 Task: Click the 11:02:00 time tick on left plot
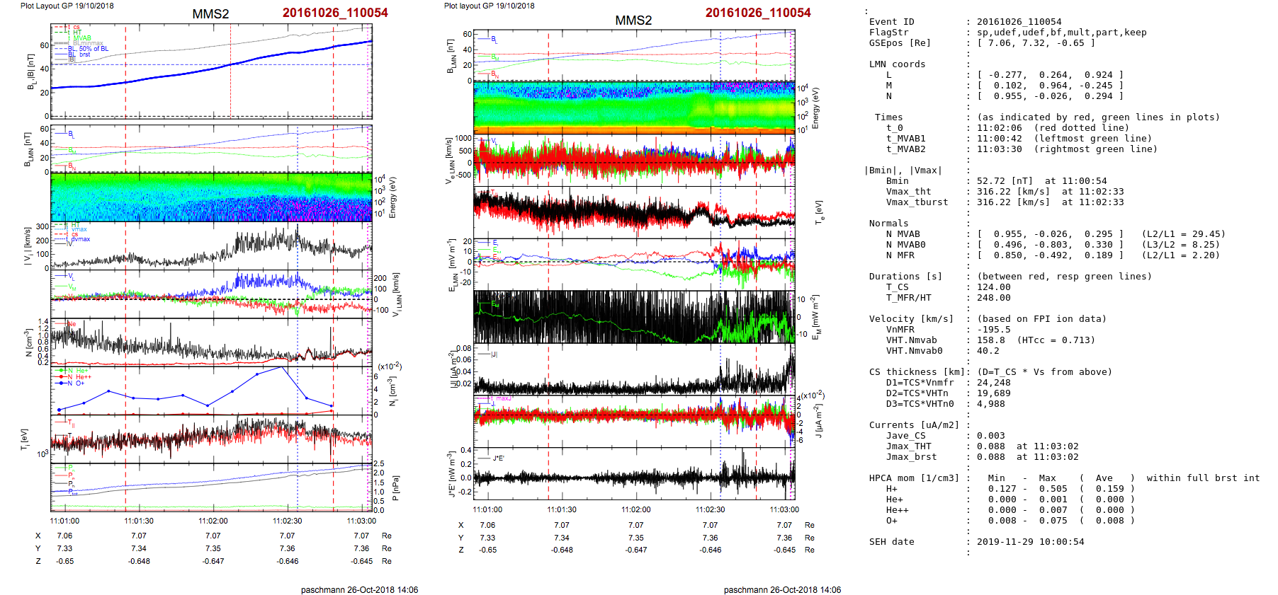[213, 521]
